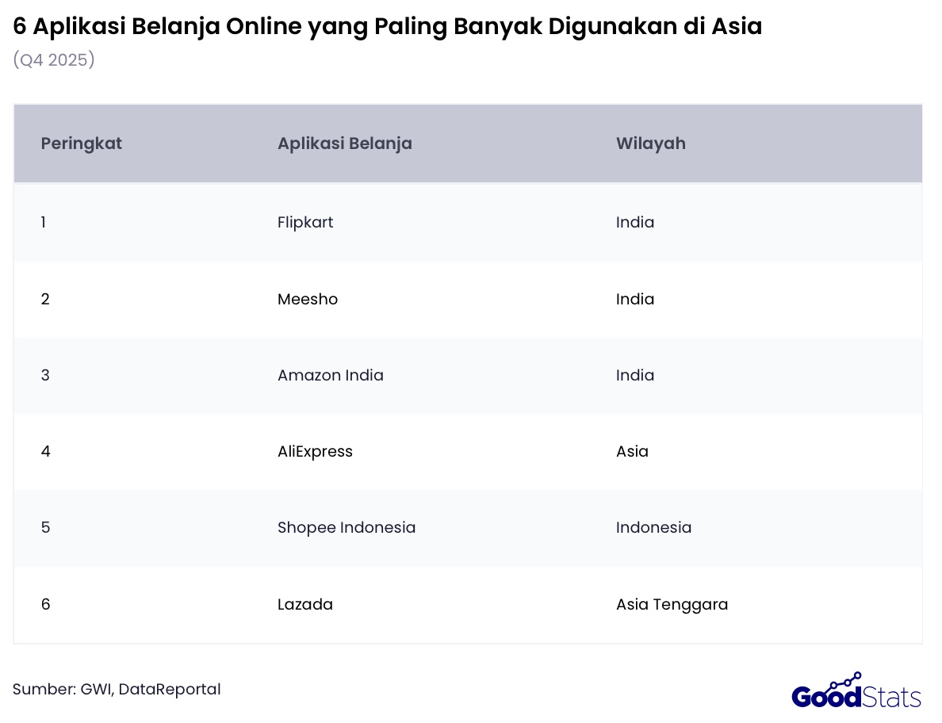This screenshot has width=942, height=723.
Task: Click the GoodStats logo
Action: (x=856, y=691)
